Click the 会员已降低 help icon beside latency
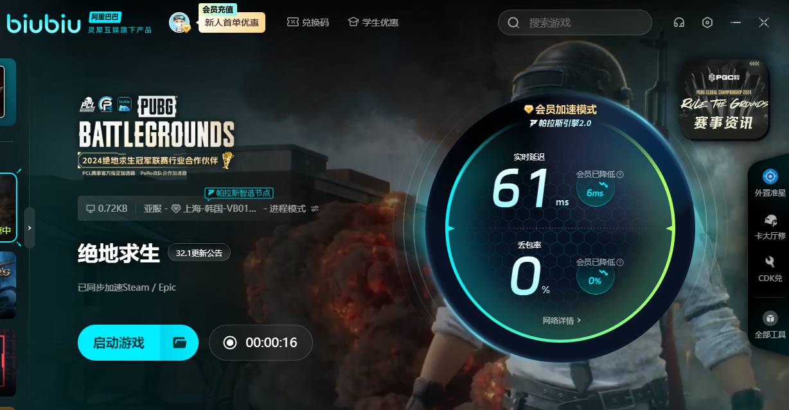This screenshot has height=410, width=789. (x=620, y=175)
